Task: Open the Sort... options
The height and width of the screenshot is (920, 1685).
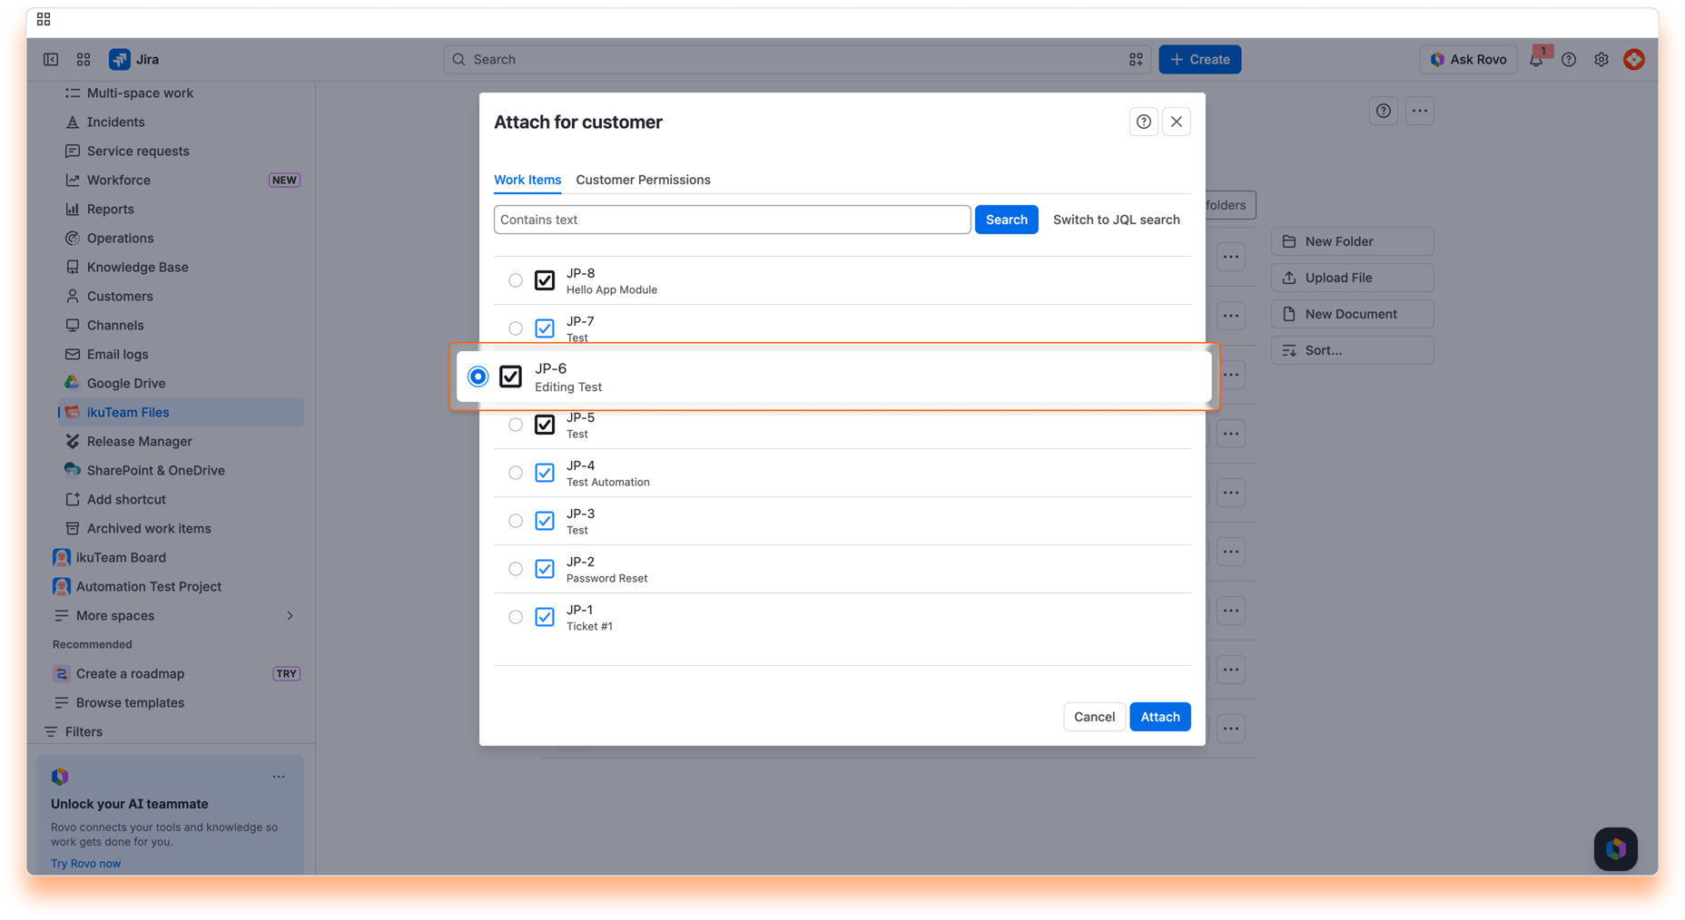Action: pos(1353,350)
